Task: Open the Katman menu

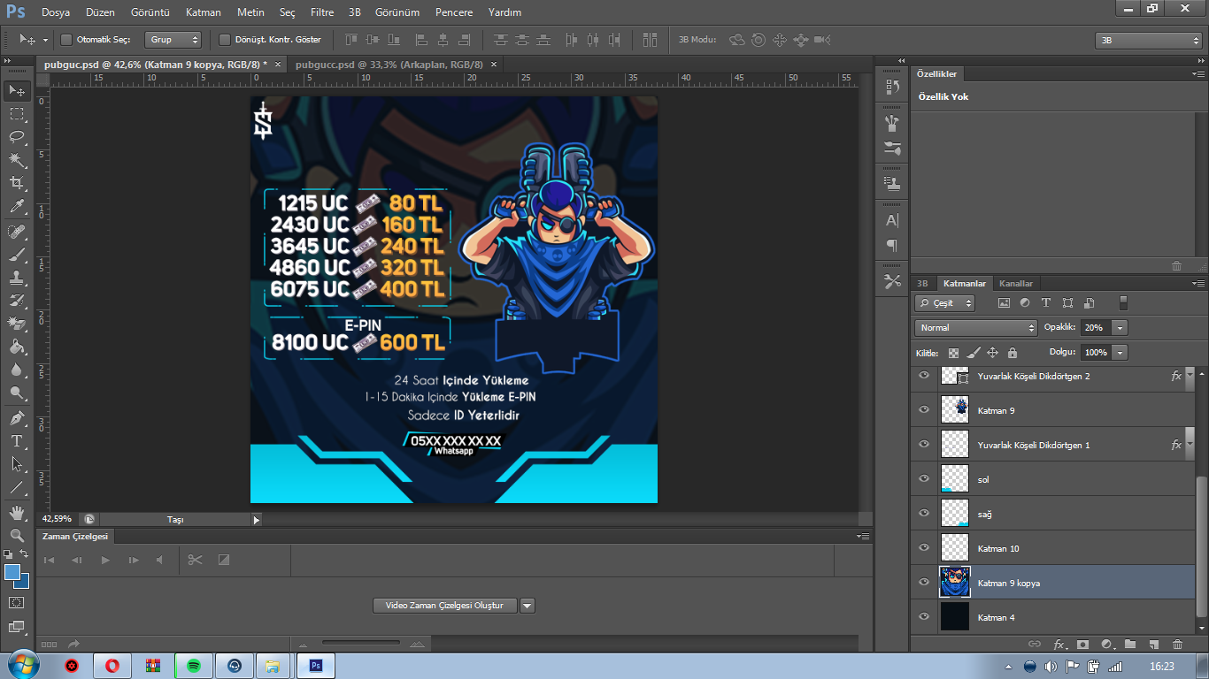Action: (204, 13)
